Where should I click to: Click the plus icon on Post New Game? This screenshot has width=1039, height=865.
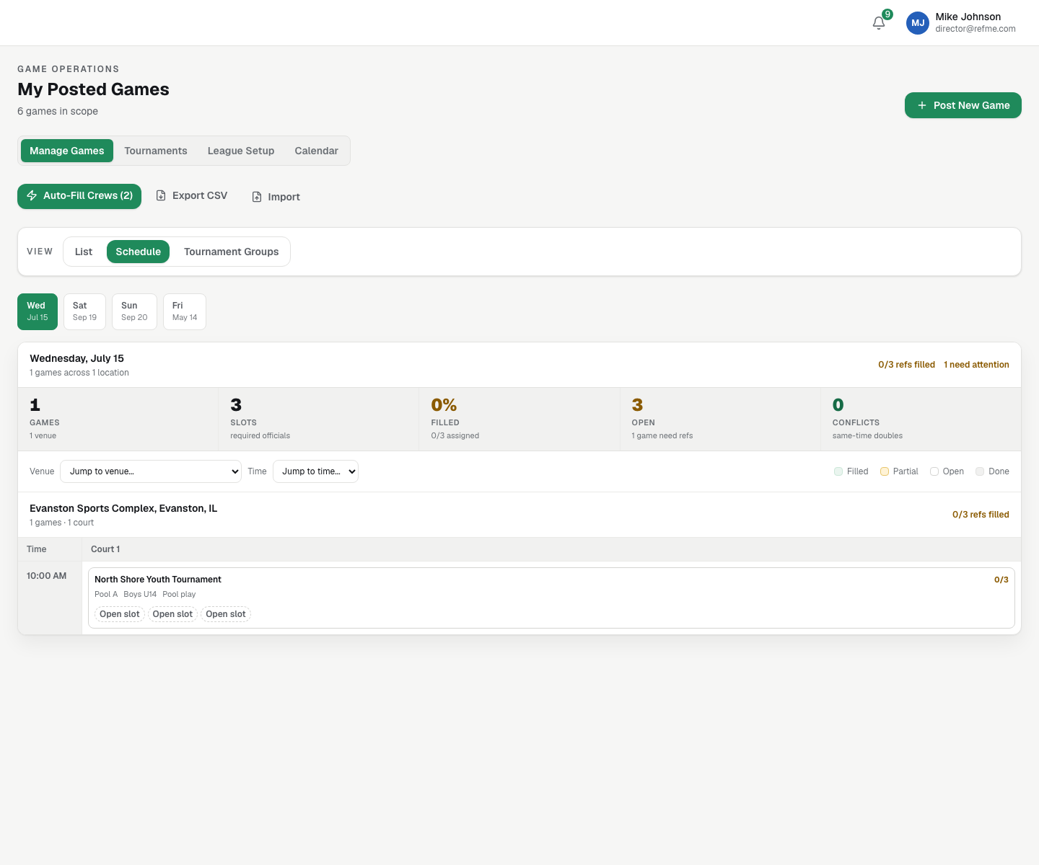(921, 105)
